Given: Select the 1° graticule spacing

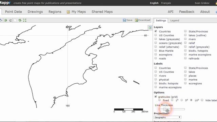Looking at the screenshot, I should (172, 100).
